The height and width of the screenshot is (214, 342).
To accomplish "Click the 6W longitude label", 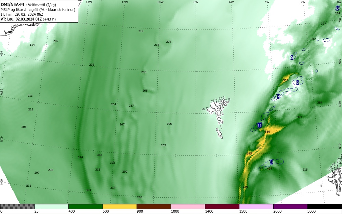I will [232, 2].
